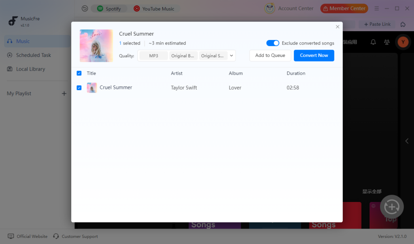This screenshot has height=244, width=414.
Task: Select the Original S... sample rate option
Action: pyautogui.click(x=213, y=56)
